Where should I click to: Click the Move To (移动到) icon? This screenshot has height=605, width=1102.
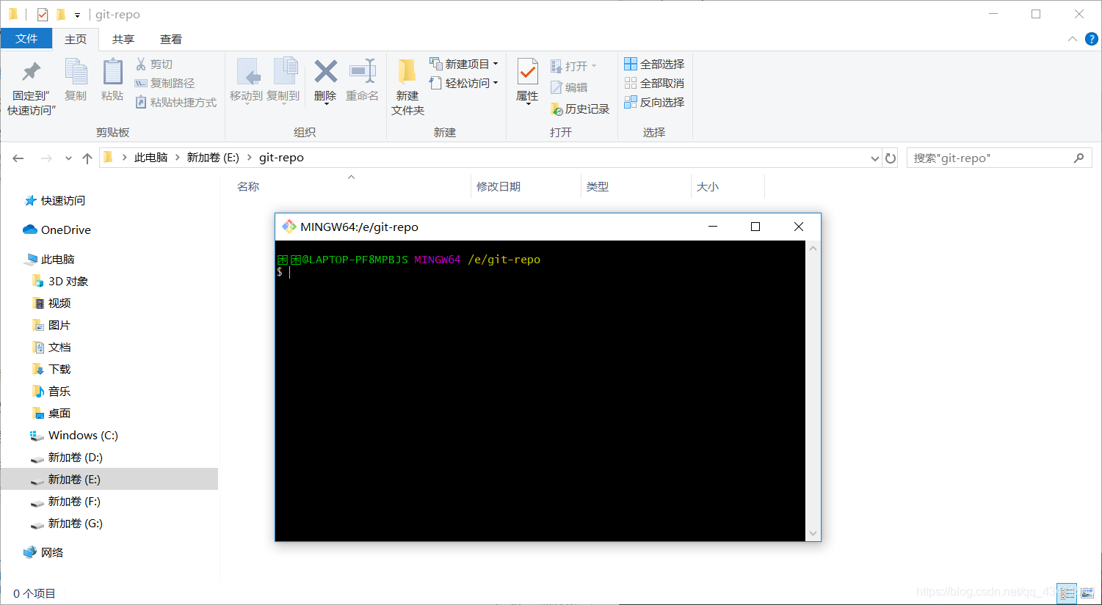click(x=247, y=72)
